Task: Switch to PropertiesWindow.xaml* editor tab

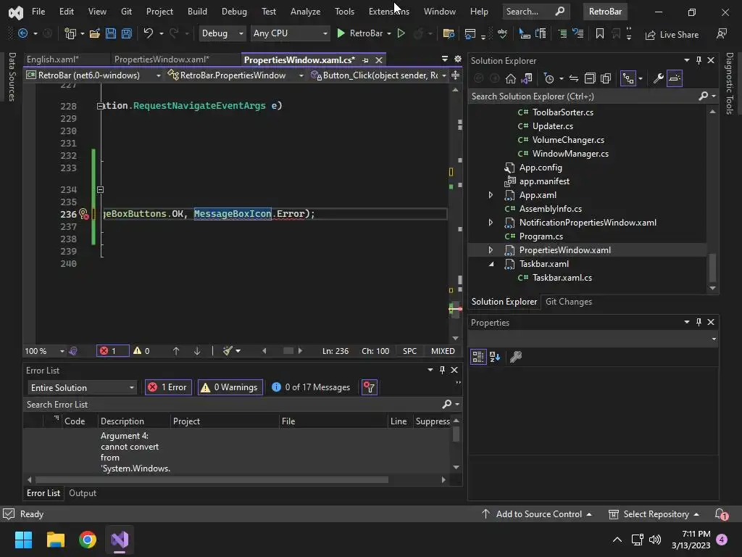Action: pos(162,59)
